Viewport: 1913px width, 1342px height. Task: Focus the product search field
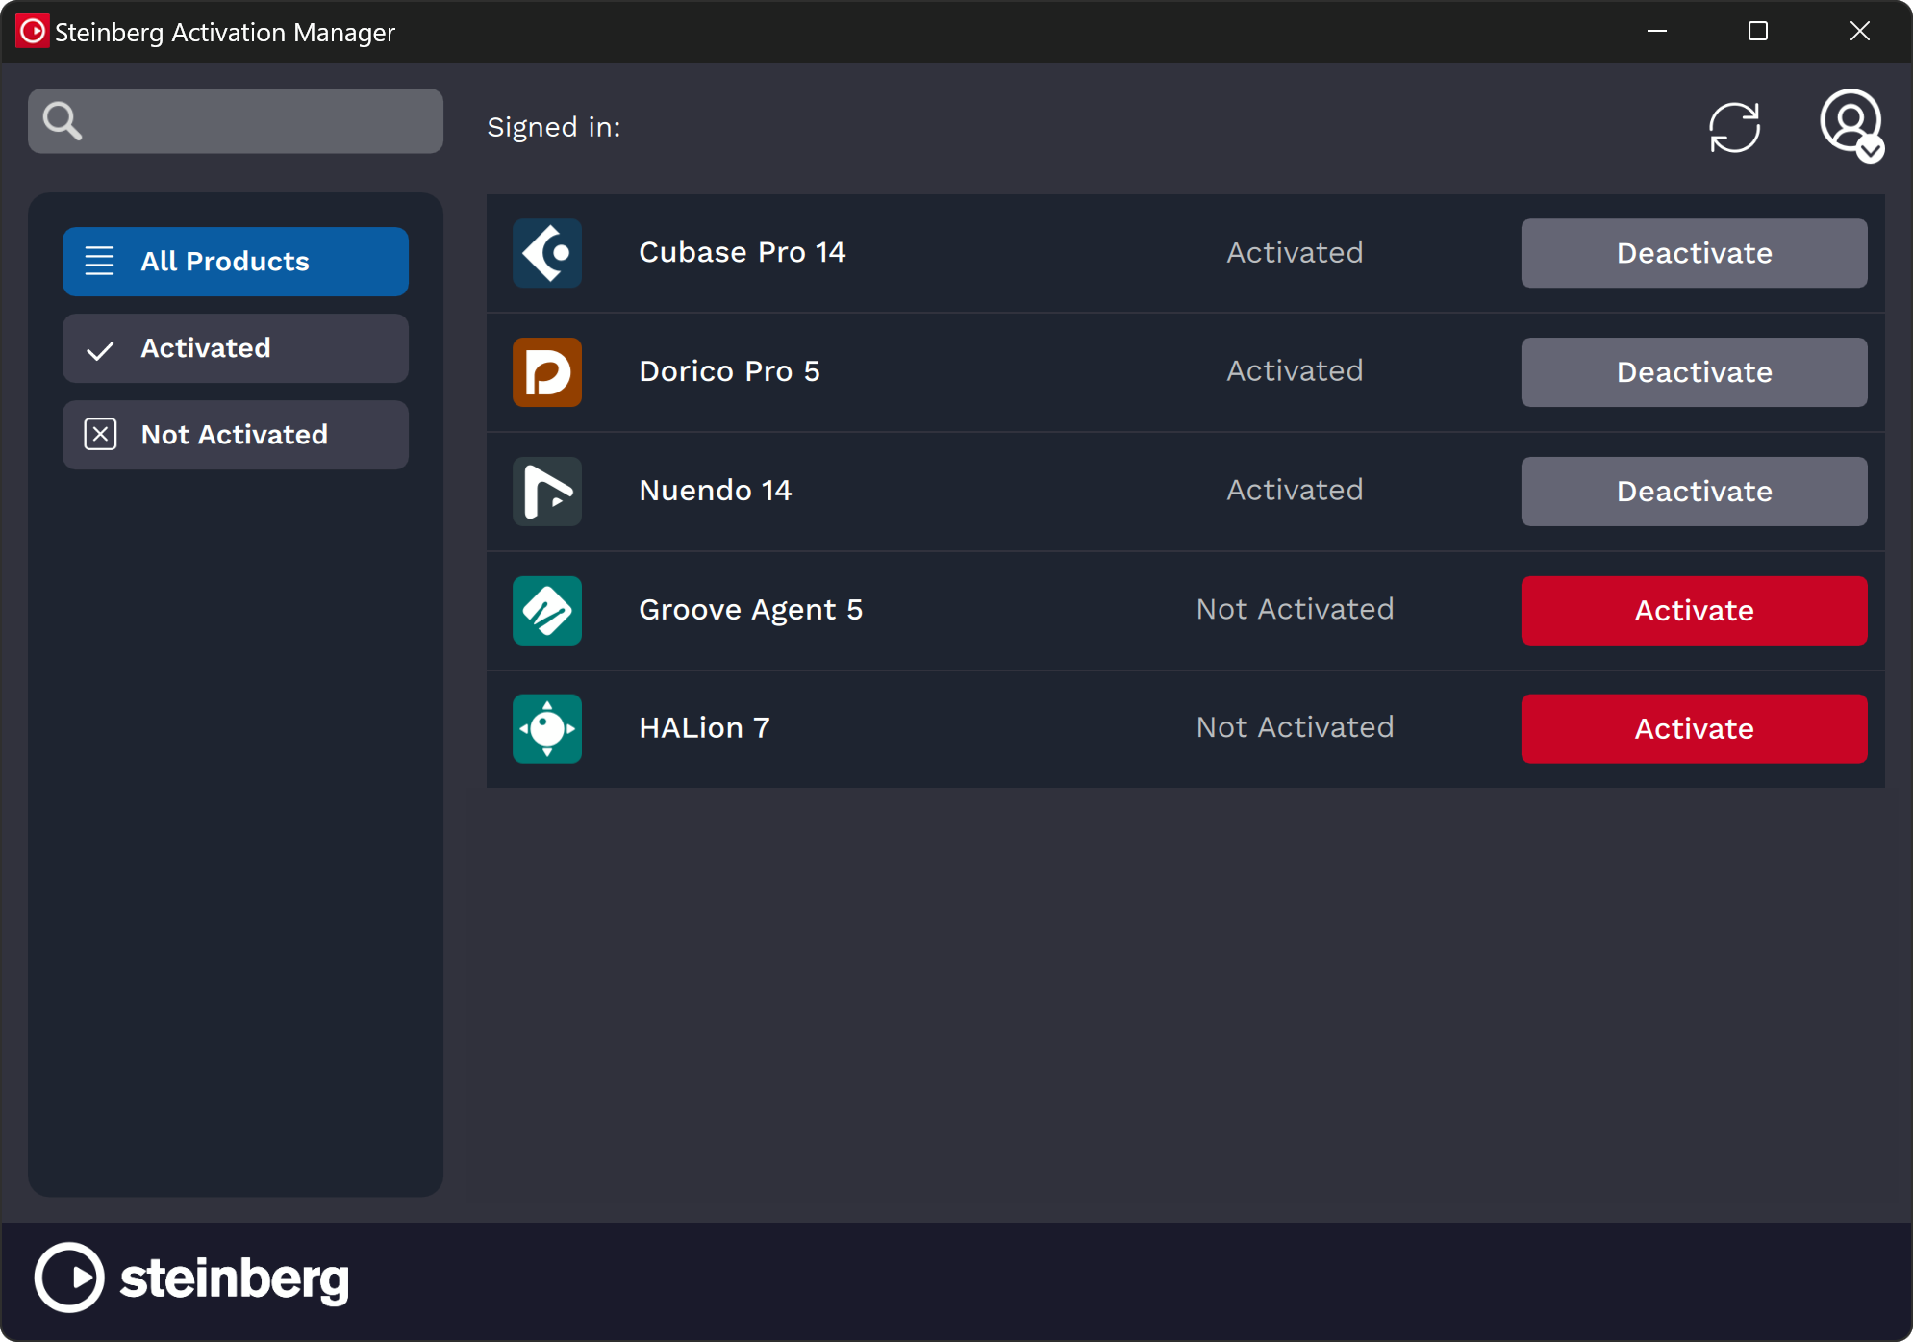(x=236, y=121)
